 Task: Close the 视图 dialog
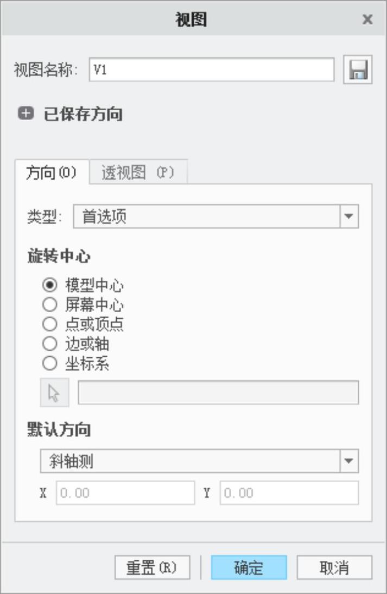click(x=367, y=20)
